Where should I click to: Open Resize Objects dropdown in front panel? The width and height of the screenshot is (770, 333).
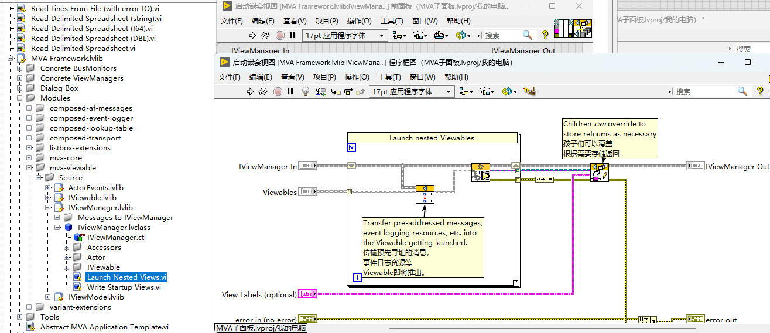point(440,35)
